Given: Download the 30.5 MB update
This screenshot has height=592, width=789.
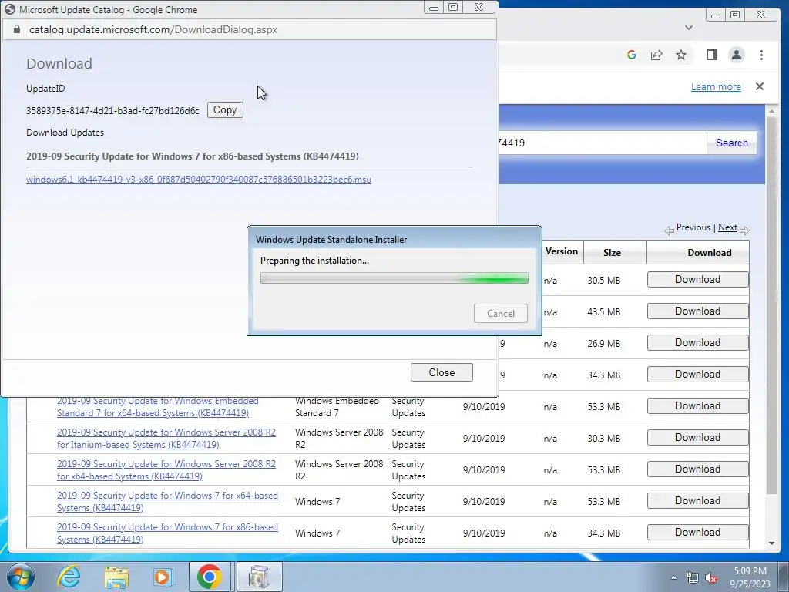Looking at the screenshot, I should tap(697, 279).
